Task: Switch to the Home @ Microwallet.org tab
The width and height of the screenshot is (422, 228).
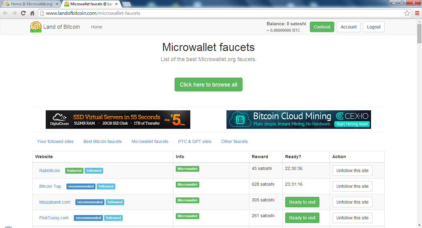Action: pyautogui.click(x=32, y=4)
